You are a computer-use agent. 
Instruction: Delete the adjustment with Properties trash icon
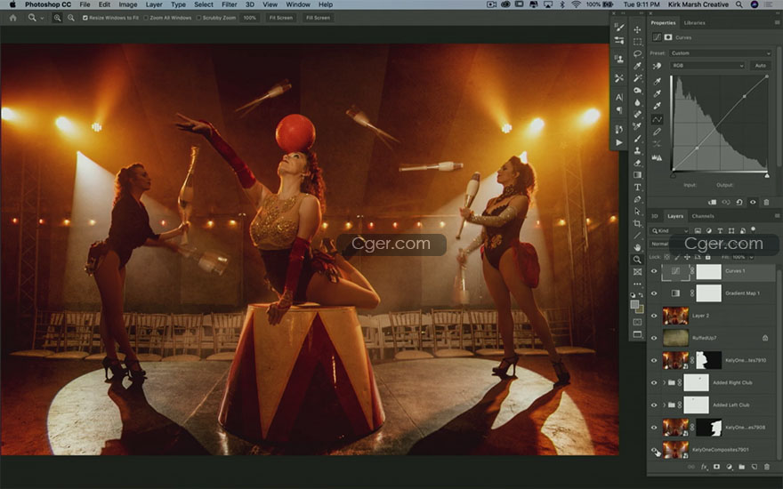coord(766,202)
